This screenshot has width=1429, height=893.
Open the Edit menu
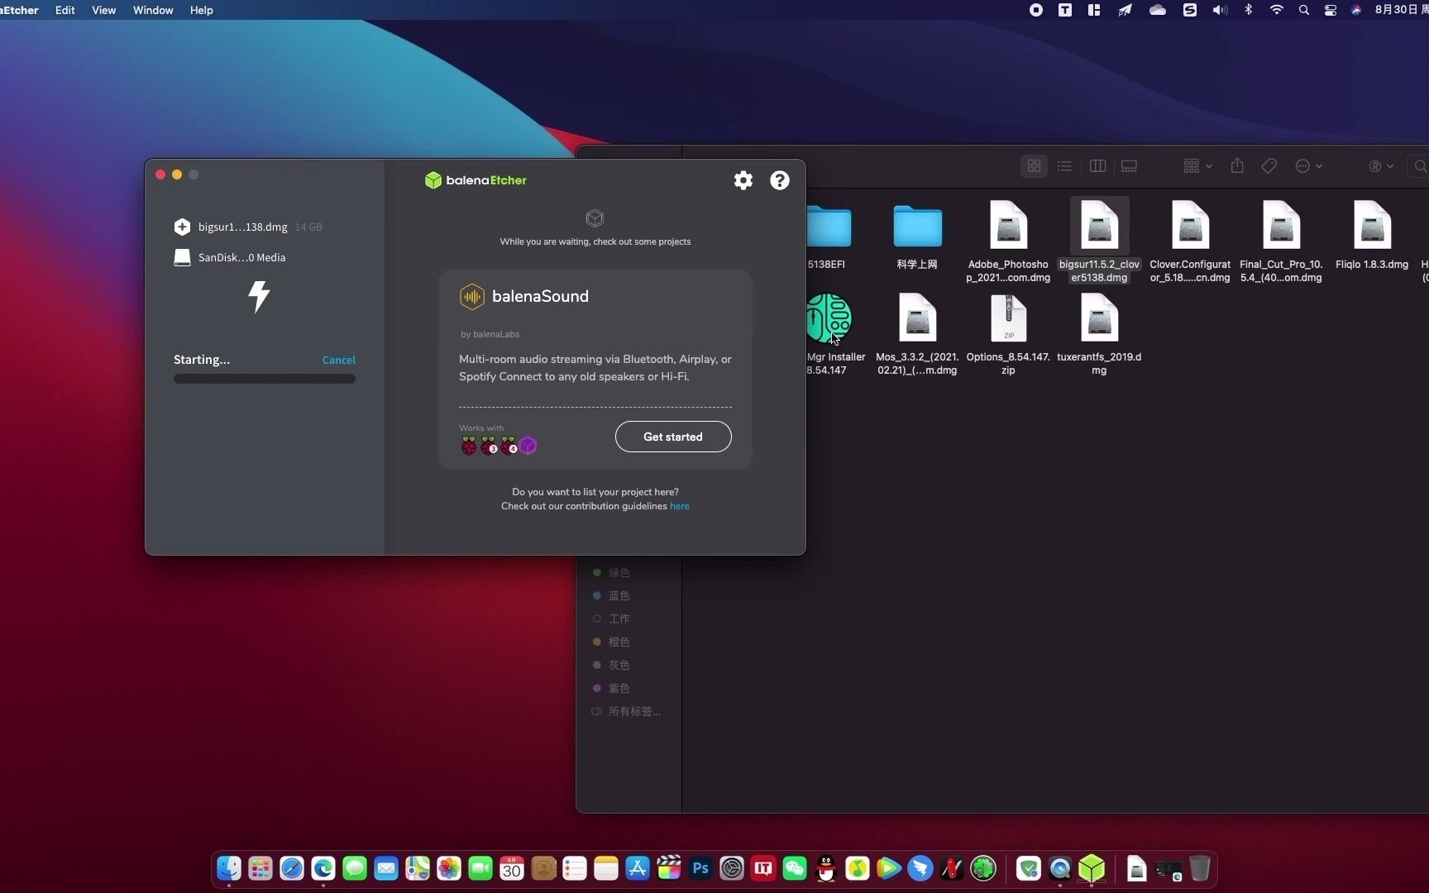pos(65,10)
